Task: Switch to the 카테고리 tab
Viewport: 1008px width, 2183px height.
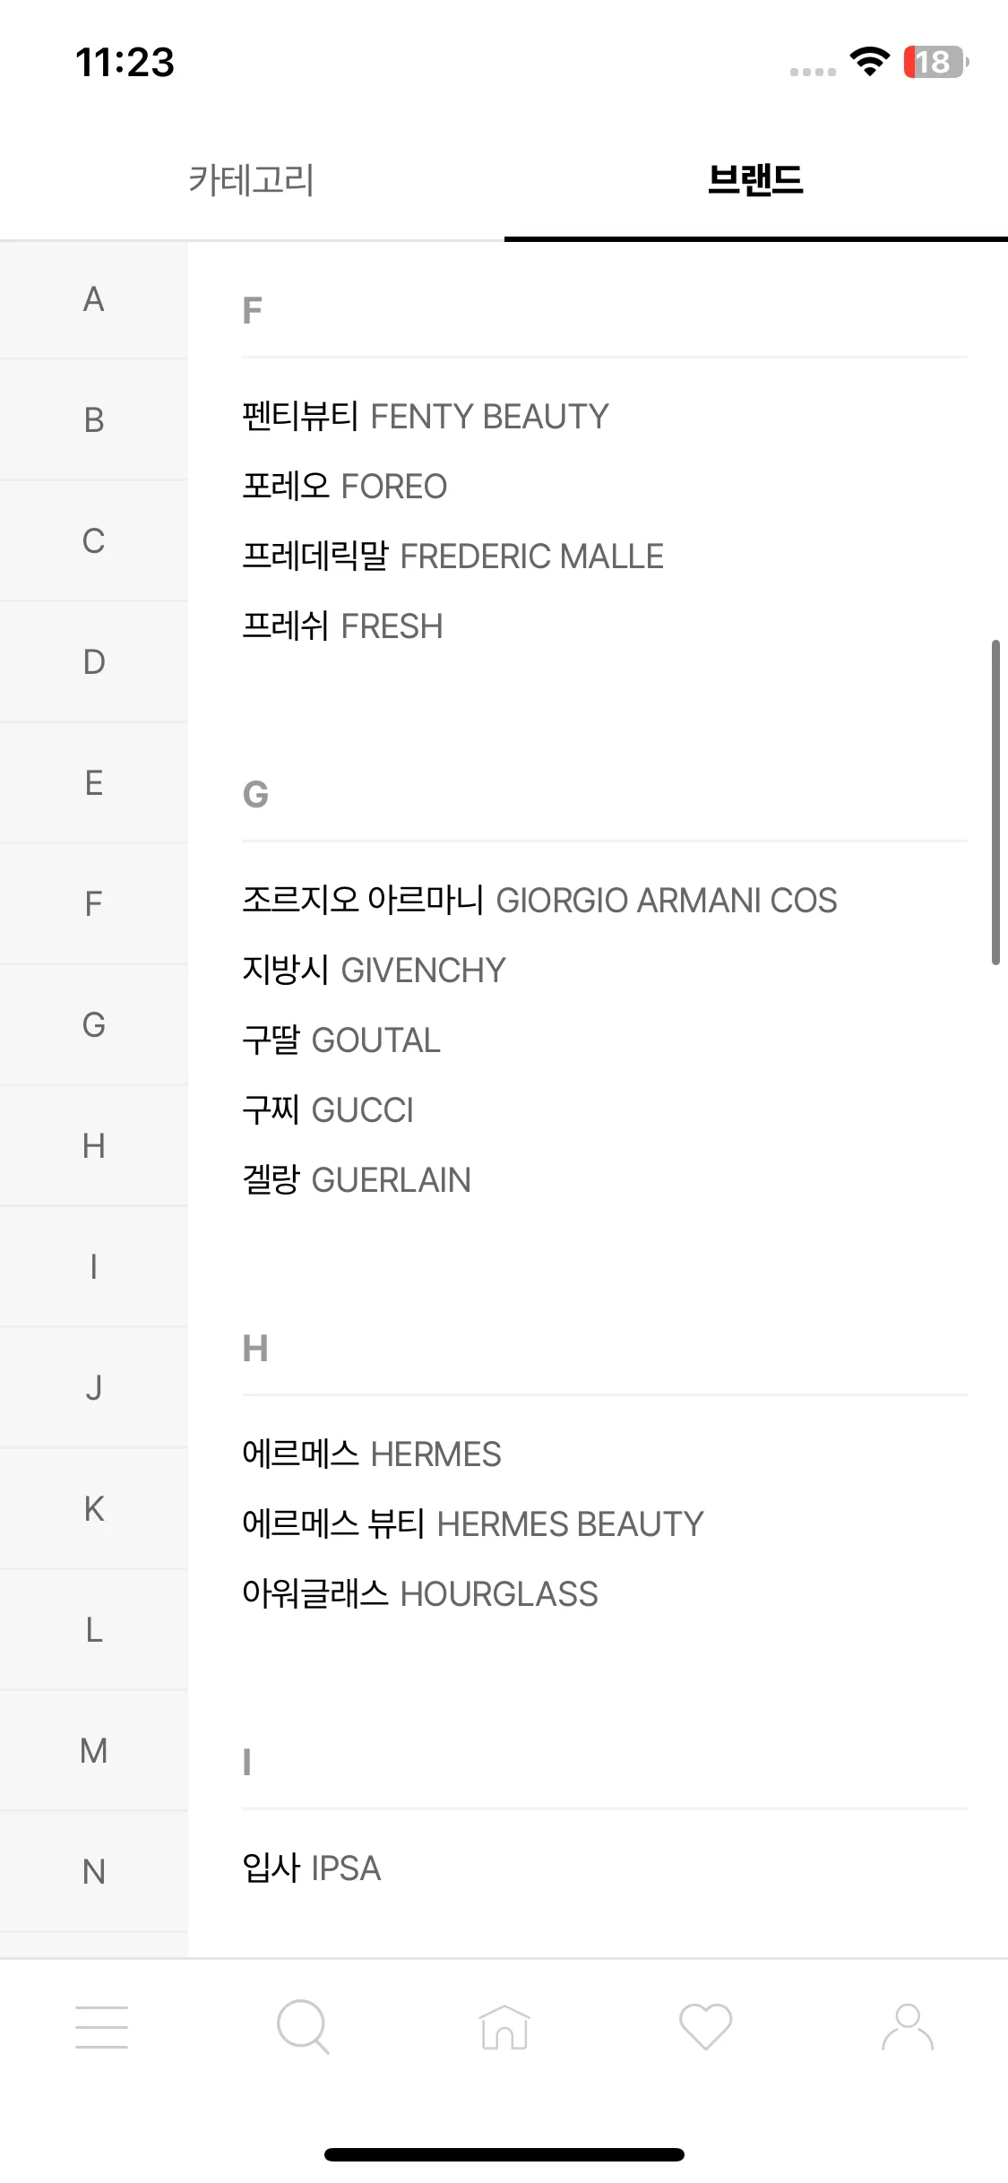Action: (x=252, y=179)
